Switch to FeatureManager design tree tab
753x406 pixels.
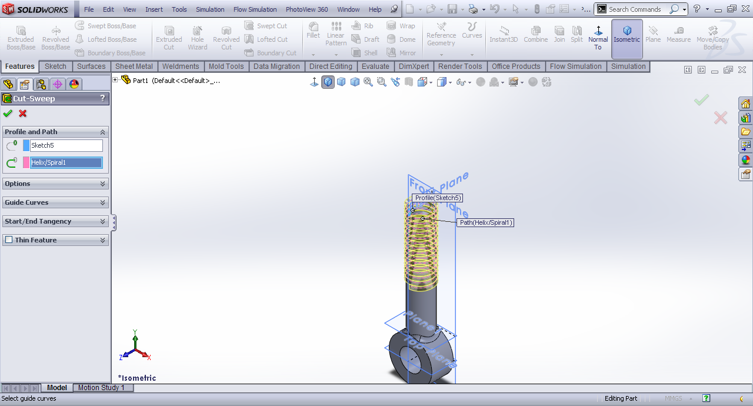coord(8,84)
